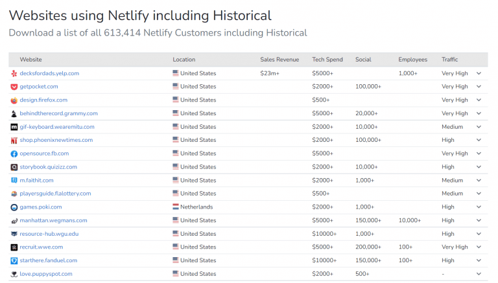
Task: Click the Netherlands flag in games.poki.com row
Action: click(176, 207)
